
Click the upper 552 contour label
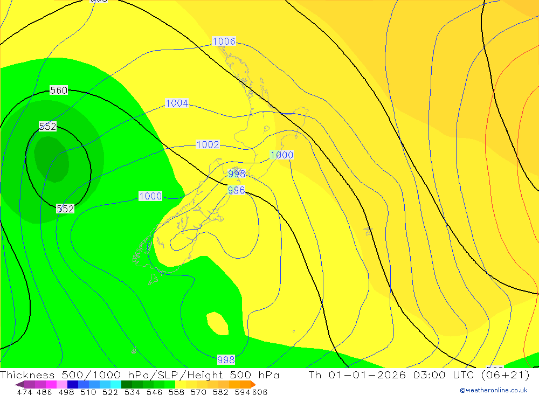[47, 126]
